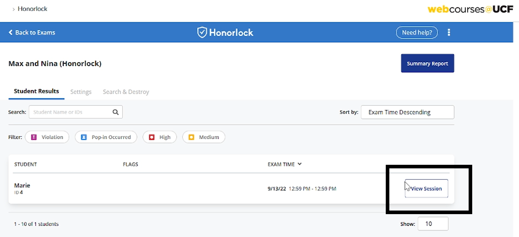Click the exam date 9/13/22
Viewport: 519px width, 237px height.
coord(277,188)
